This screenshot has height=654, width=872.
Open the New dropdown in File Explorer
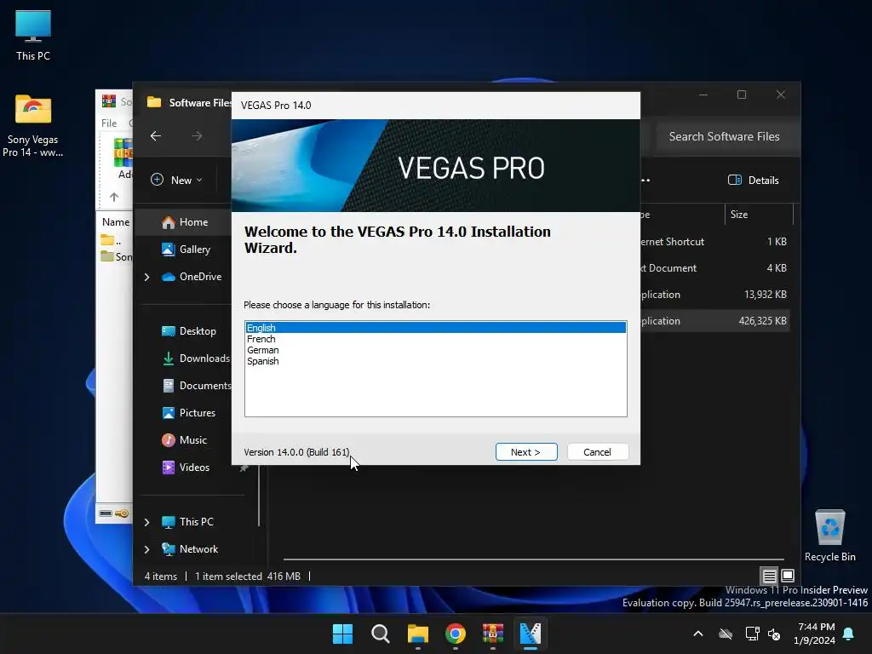coord(177,180)
